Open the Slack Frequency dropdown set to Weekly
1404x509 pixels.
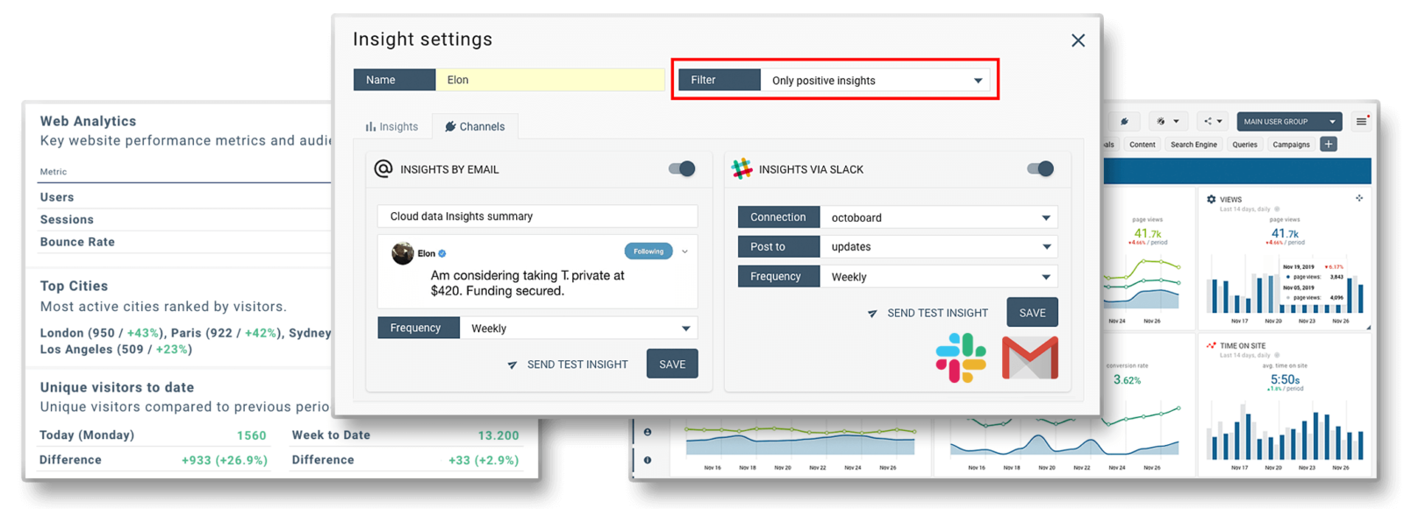[938, 277]
